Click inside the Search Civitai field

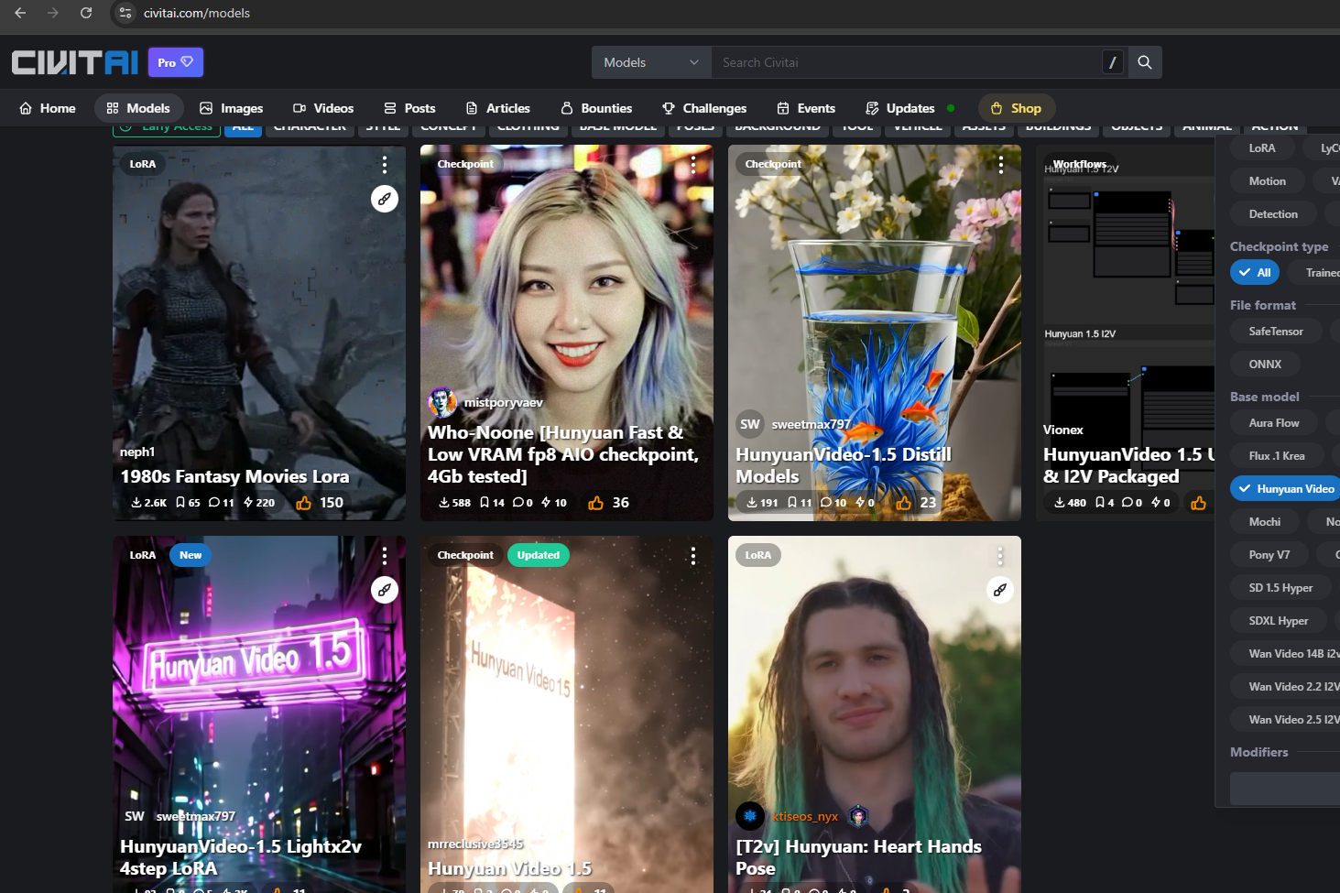[x=907, y=62]
